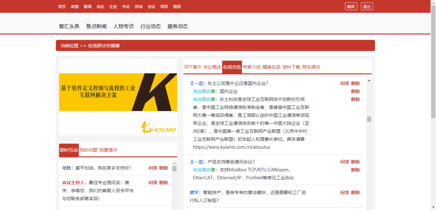
Task: Open the 预先提问 tab
Action: point(311,67)
